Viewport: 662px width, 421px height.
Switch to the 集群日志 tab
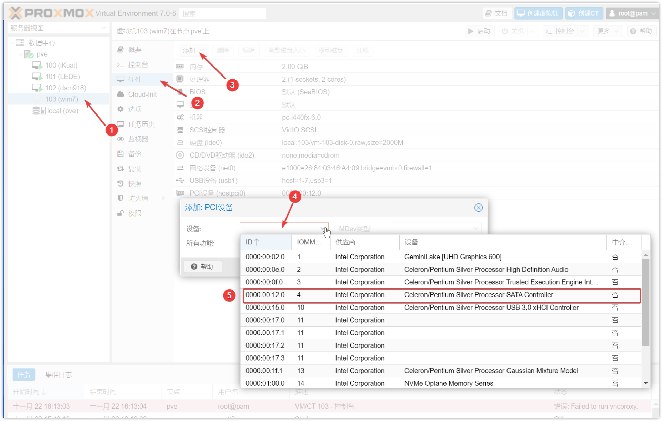coord(58,374)
